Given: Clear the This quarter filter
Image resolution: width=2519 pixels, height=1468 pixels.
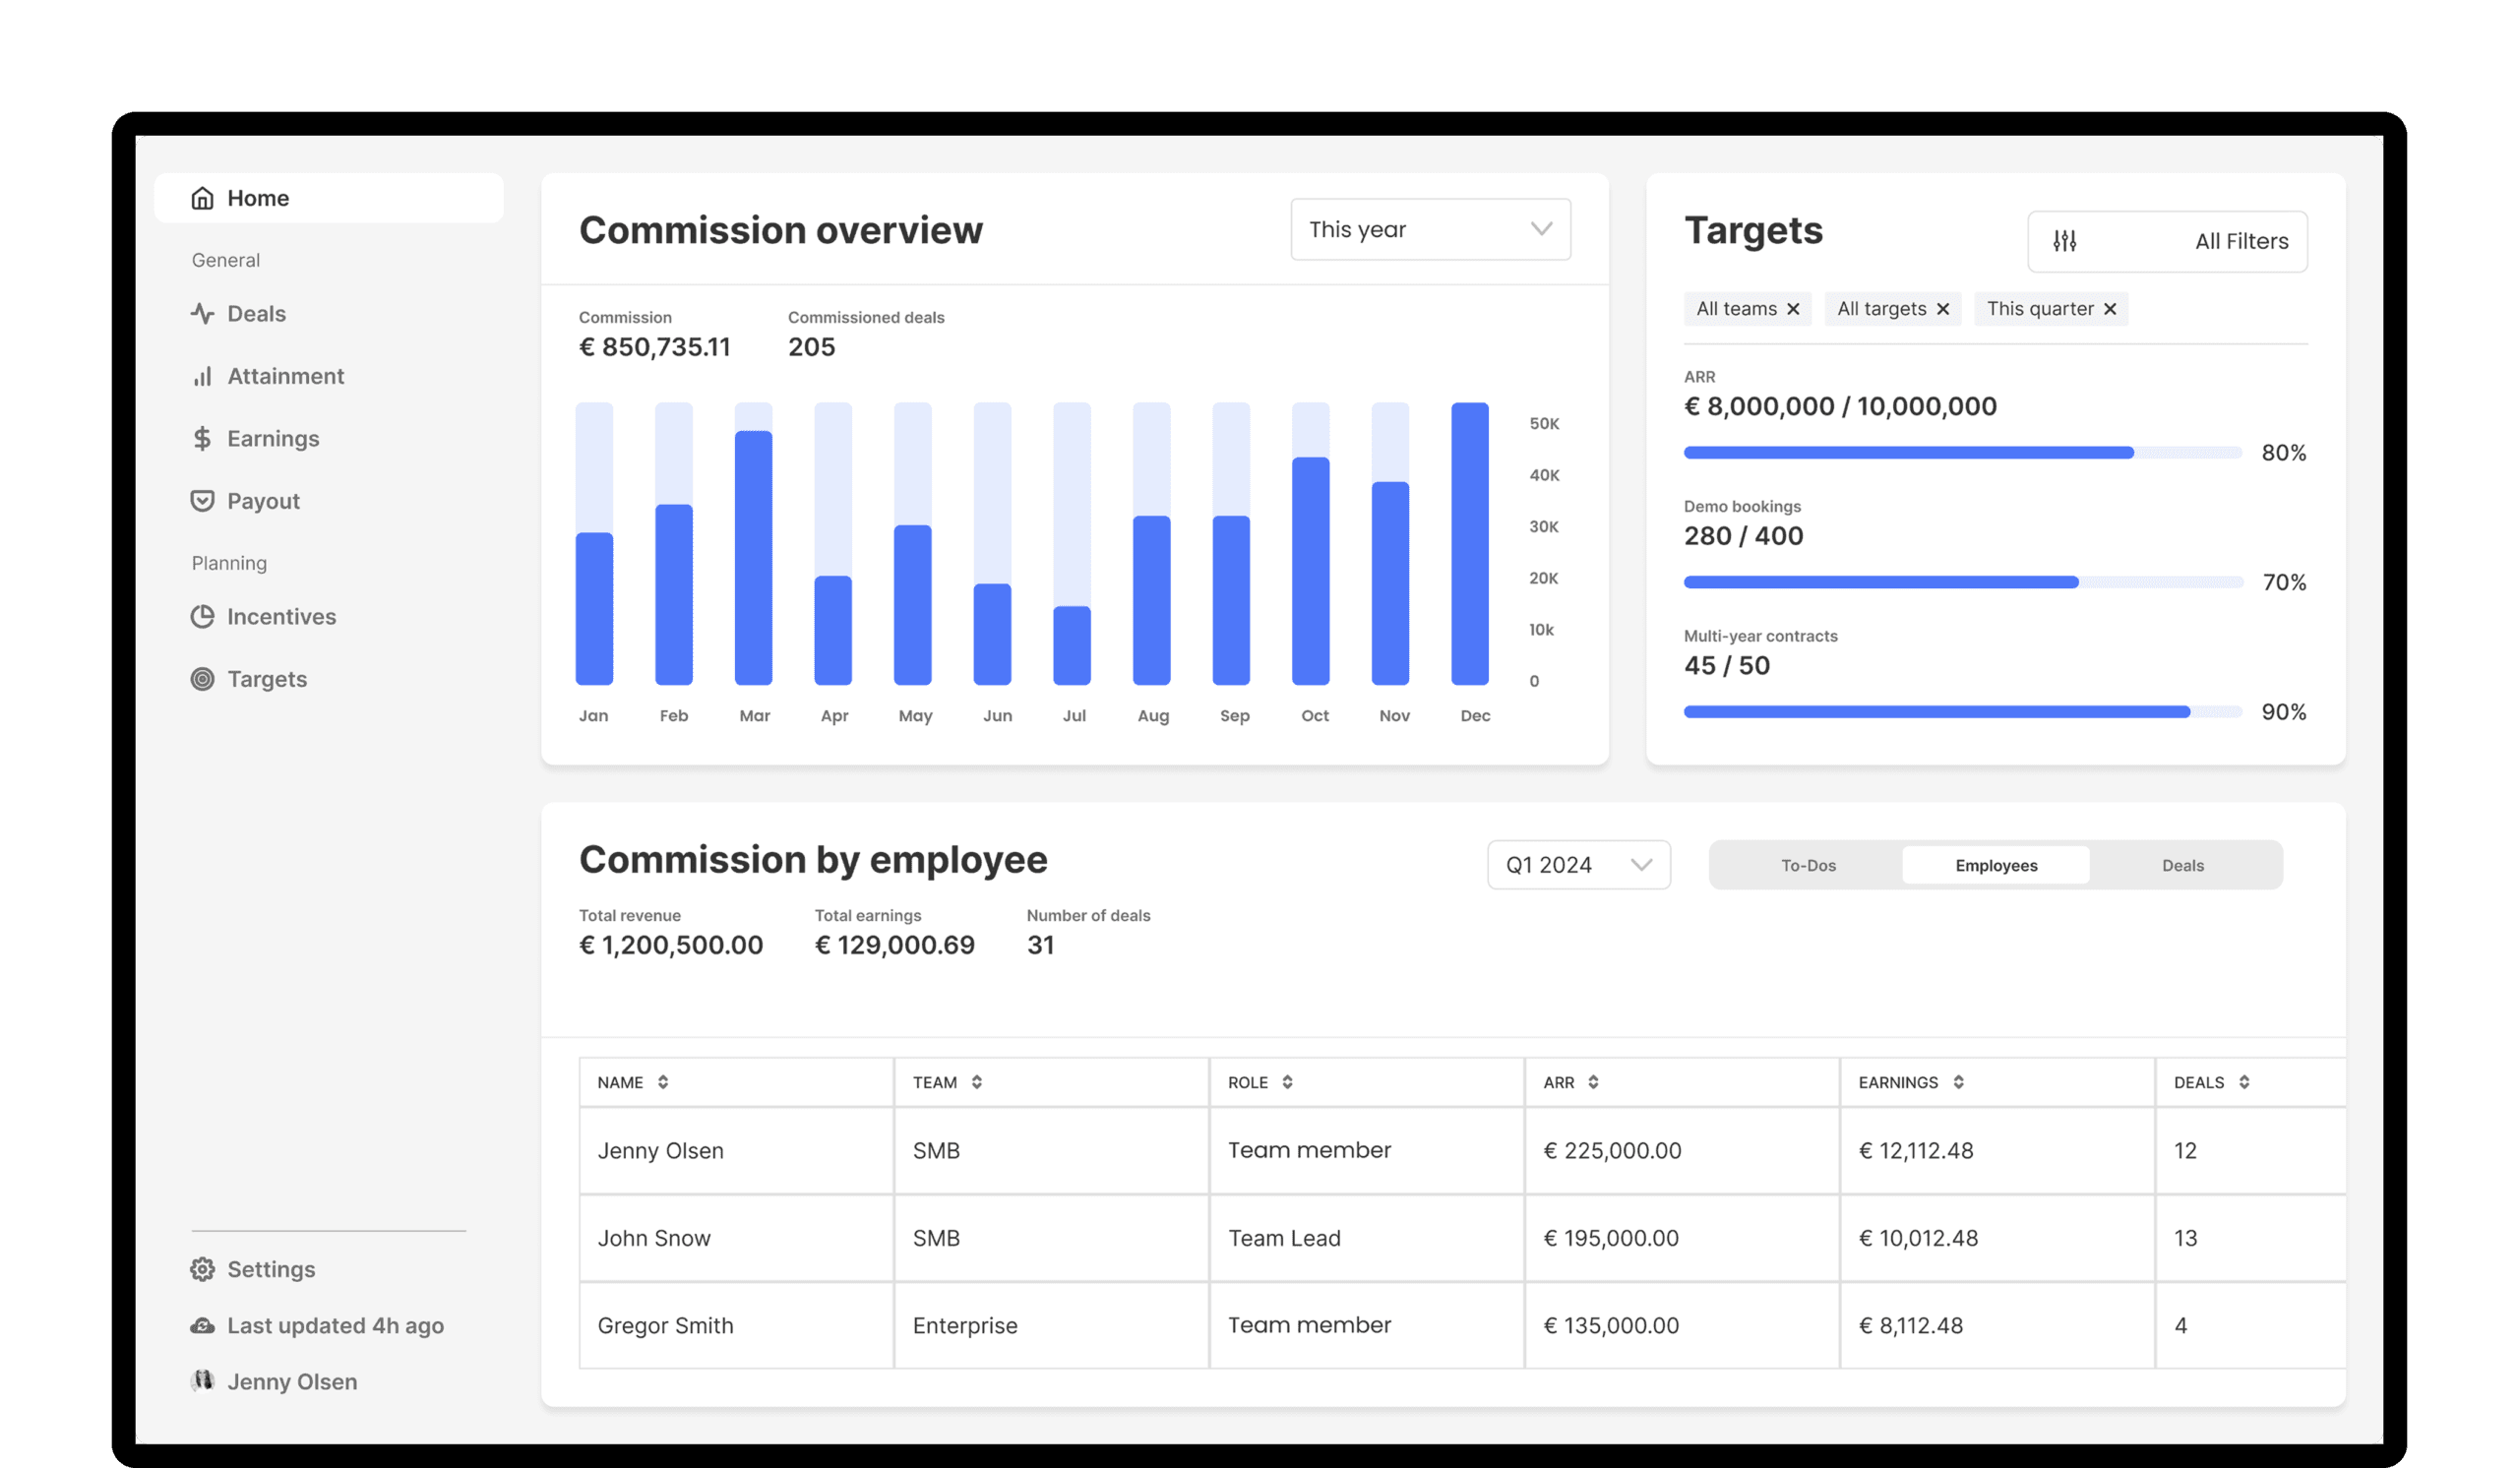Looking at the screenshot, I should click(x=2111, y=309).
